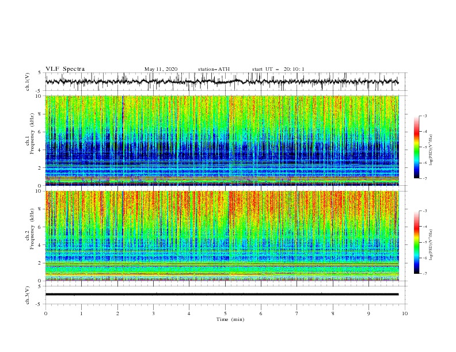The width and height of the screenshot is (456, 352).
Task: Click the ch.1 colorbar "-7" tick label
Action: coord(424,178)
